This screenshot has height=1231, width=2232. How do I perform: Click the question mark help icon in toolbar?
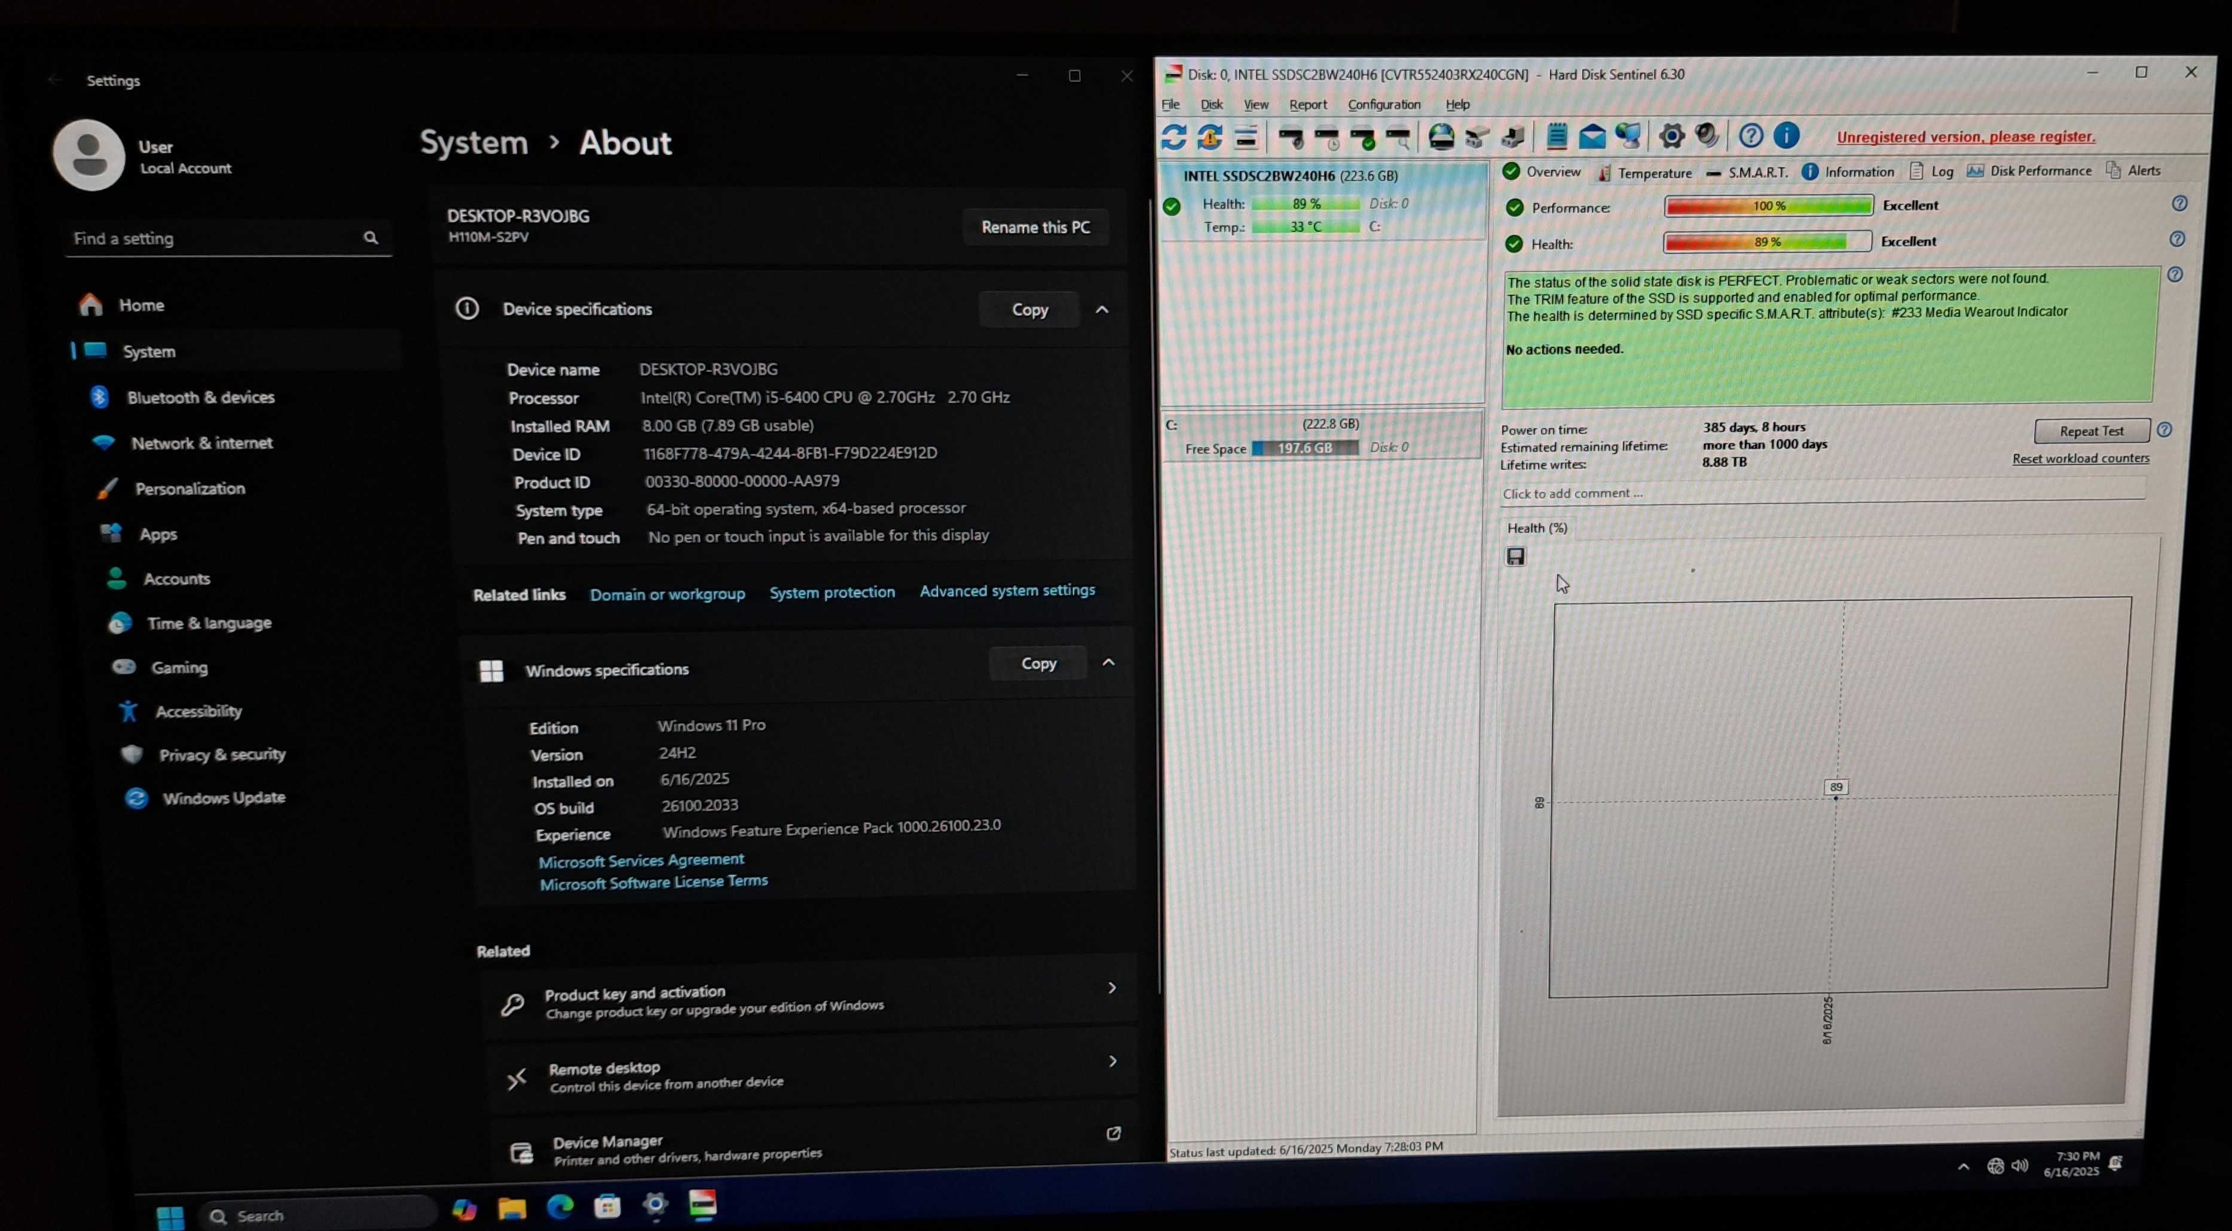pos(1751,135)
